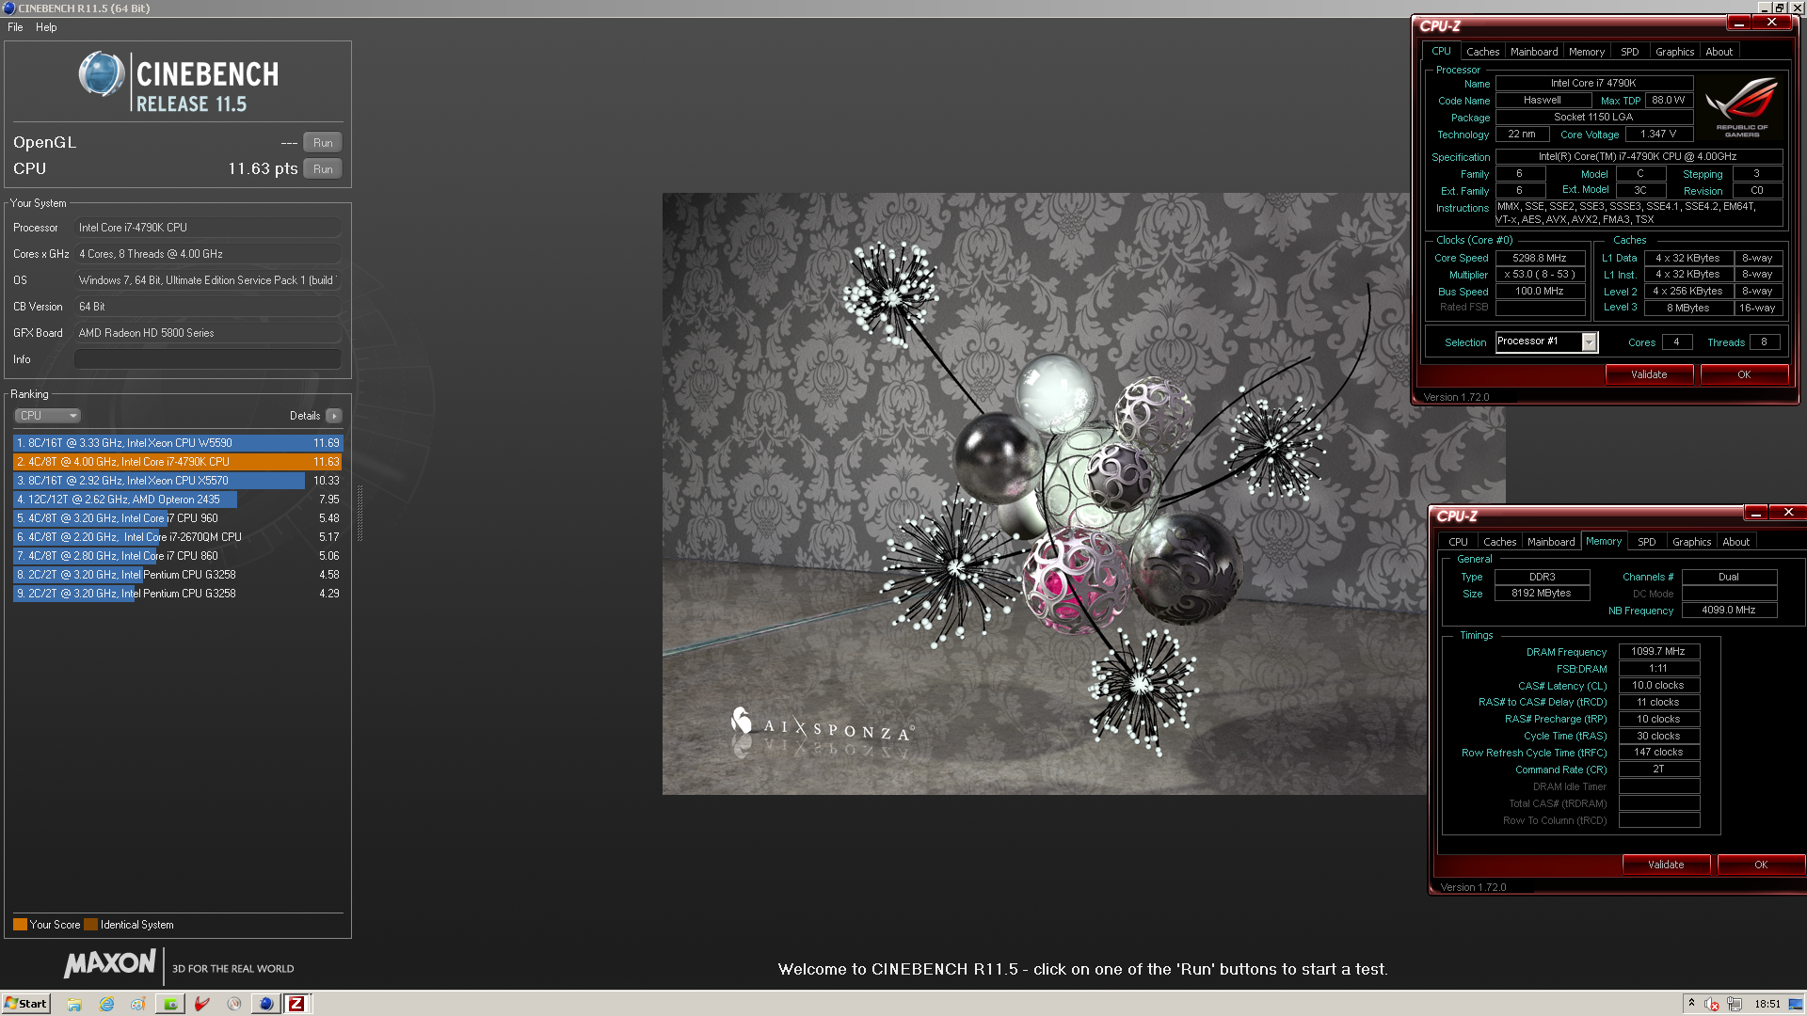This screenshot has height=1016, width=1807.
Task: Click the Core Voltage value 1.347 V
Action: 1659,135
